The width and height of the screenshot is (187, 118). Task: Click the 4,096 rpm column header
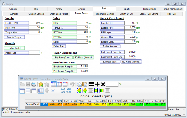pyautogui.click(x=103, y=101)
